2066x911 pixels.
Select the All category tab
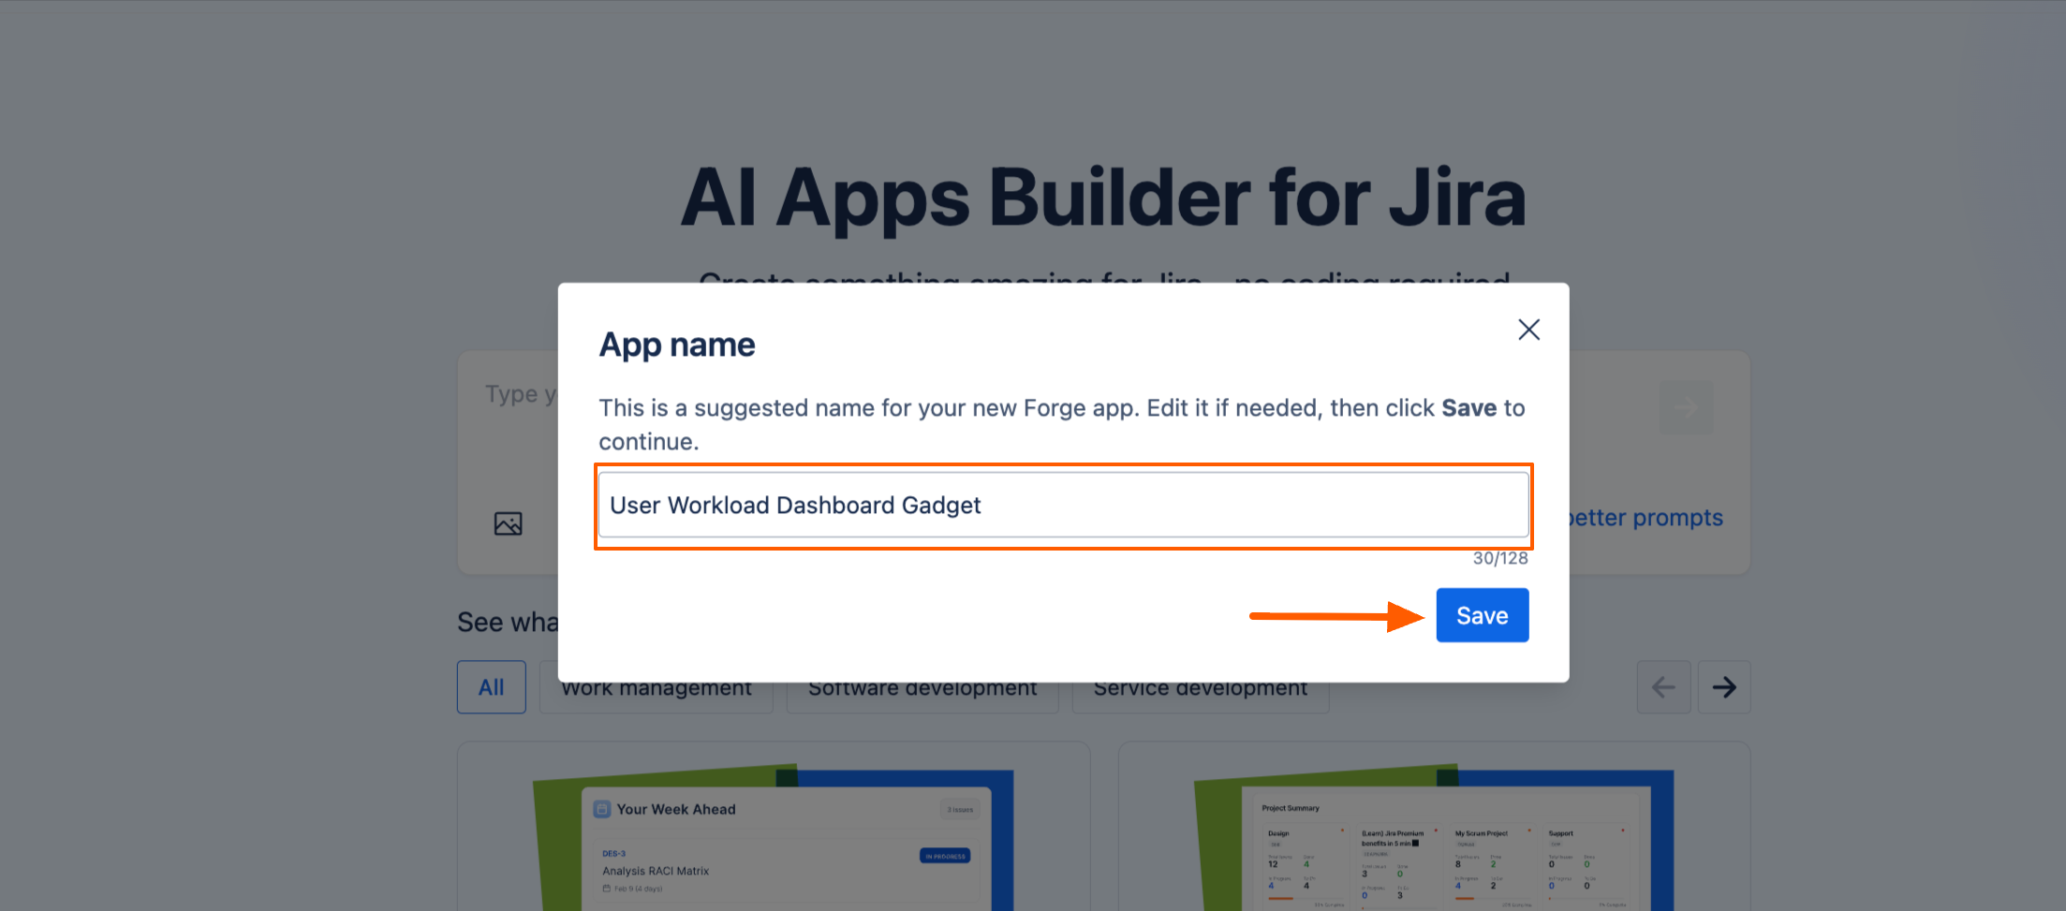[492, 687]
